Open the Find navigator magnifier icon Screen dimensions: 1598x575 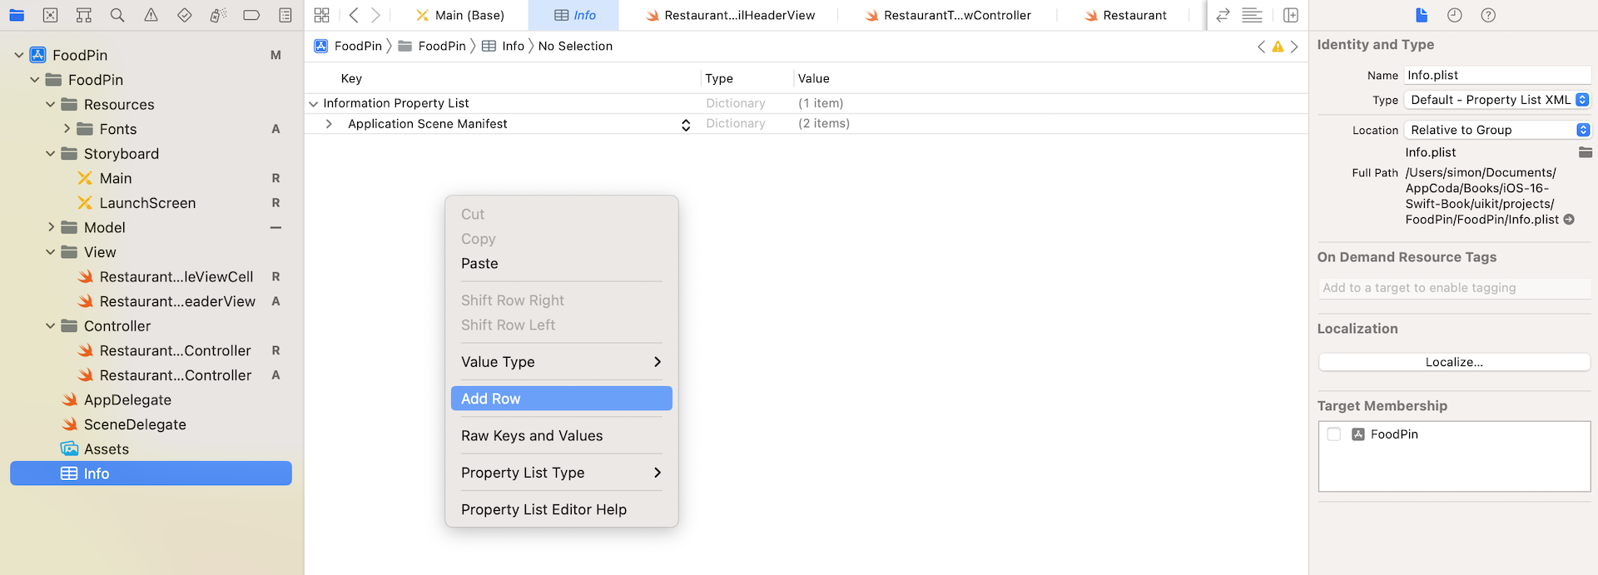point(117,15)
